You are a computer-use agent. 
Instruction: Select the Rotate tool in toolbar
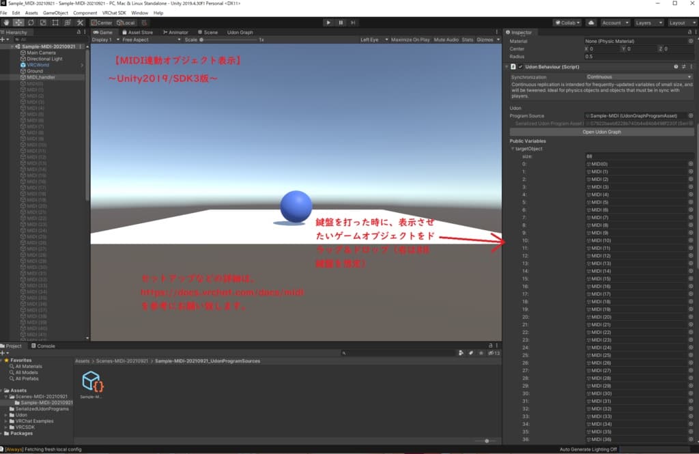pos(31,23)
